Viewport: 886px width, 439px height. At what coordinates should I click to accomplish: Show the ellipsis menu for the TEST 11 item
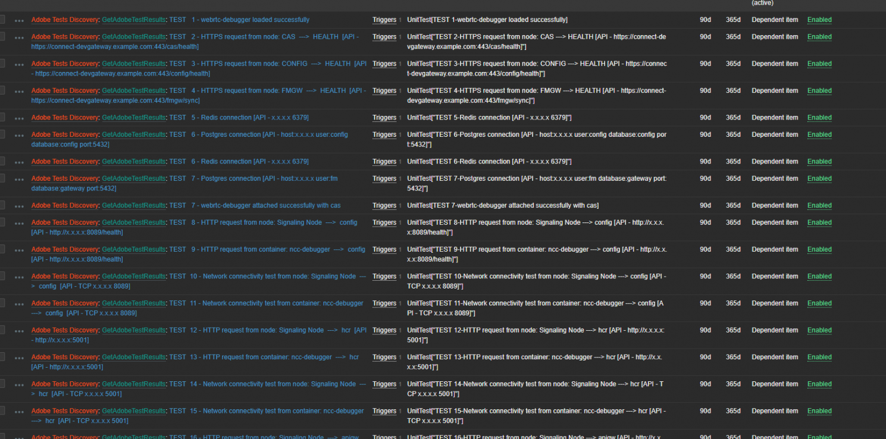[19, 303]
